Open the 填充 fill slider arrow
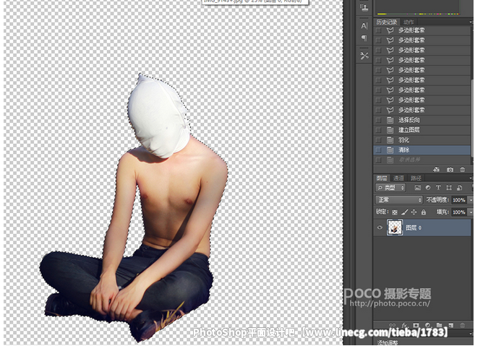Image resolution: width=488 pixels, height=346 pixels. coord(471,212)
